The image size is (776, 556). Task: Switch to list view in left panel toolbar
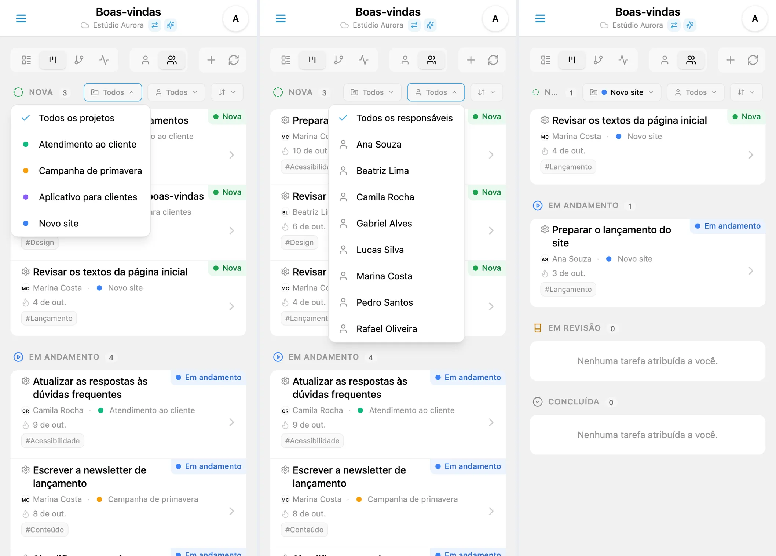(x=26, y=60)
